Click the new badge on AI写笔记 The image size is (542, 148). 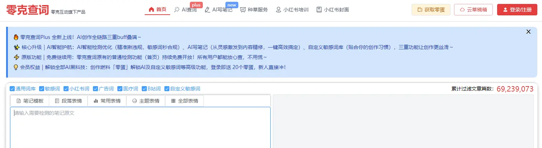232,5
